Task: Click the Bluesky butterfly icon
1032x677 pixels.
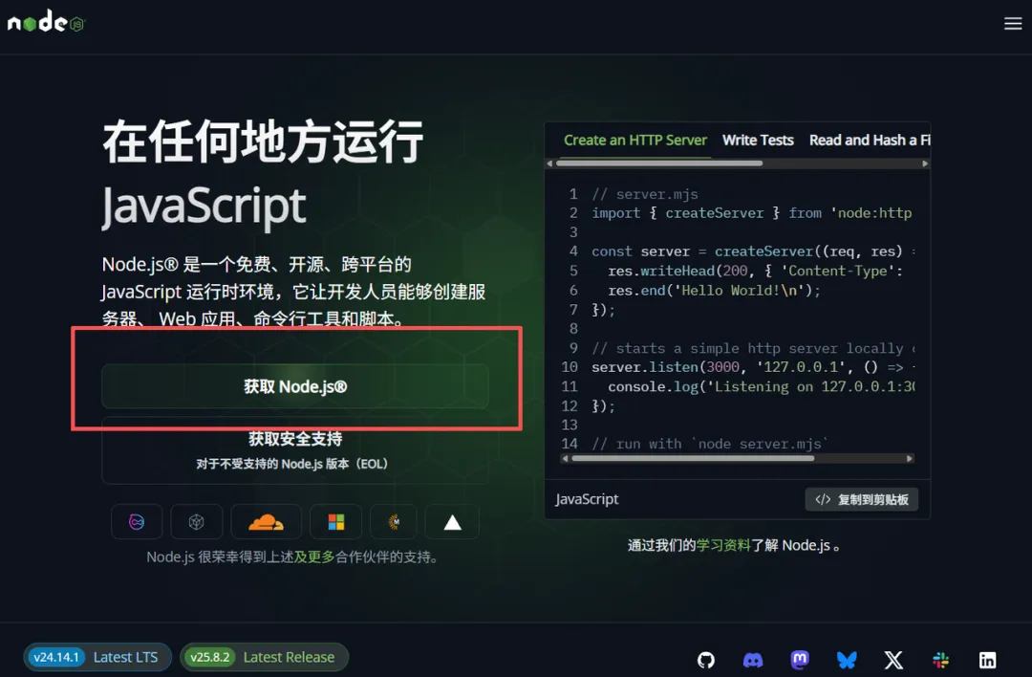Action: [846, 660]
